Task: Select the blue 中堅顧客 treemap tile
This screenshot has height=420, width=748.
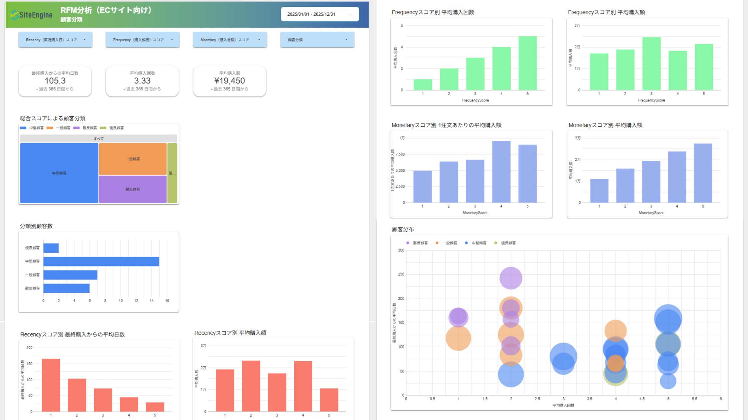Action: (59, 173)
